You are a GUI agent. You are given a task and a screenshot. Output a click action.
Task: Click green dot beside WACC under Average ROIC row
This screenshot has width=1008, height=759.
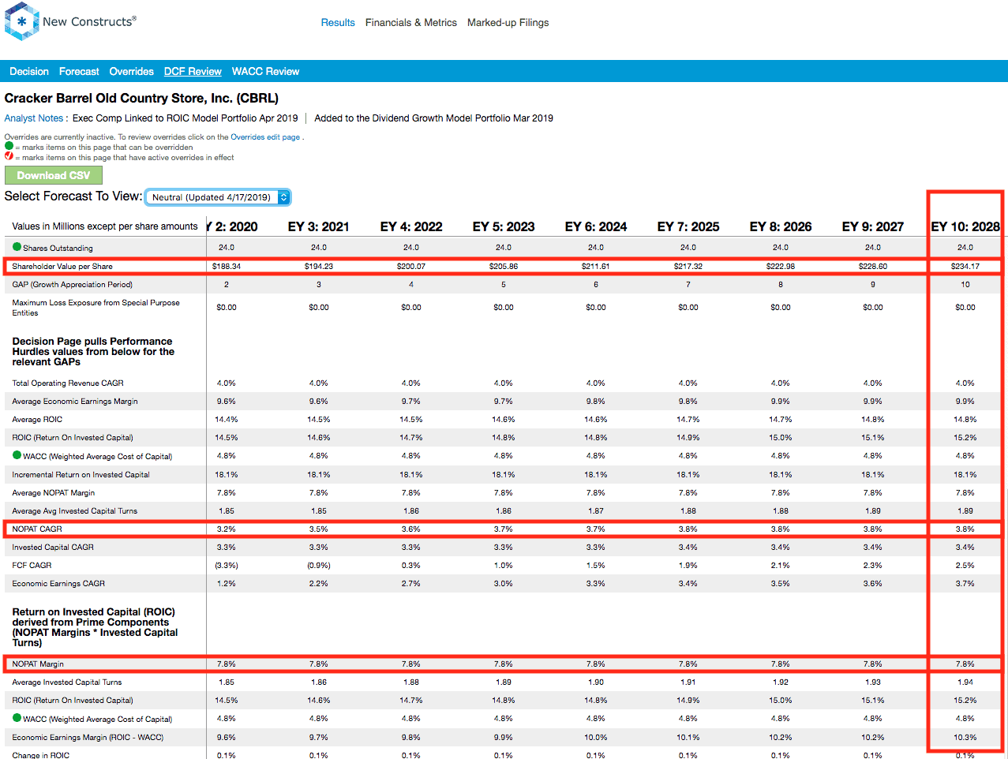pyautogui.click(x=17, y=455)
